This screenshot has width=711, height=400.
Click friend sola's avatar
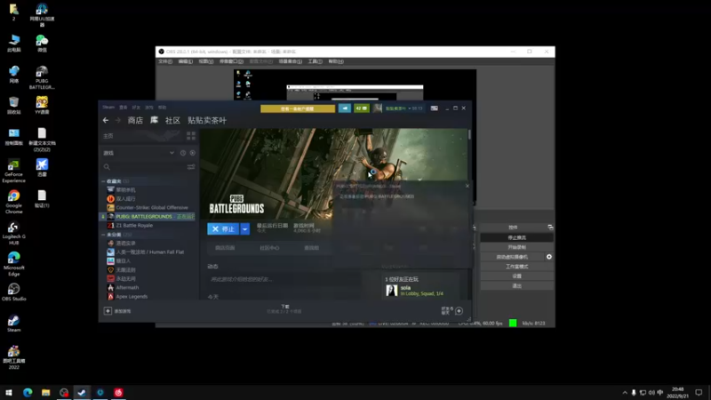(x=392, y=291)
